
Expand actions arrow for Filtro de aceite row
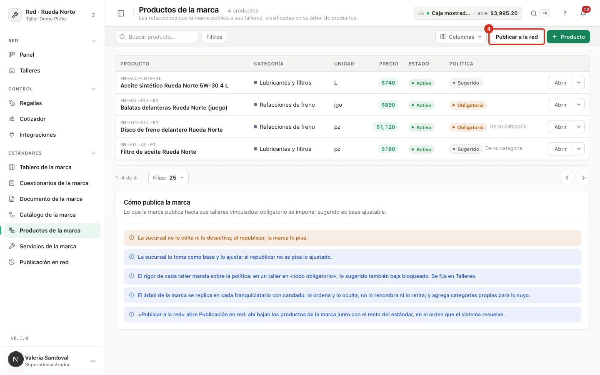[x=579, y=149]
